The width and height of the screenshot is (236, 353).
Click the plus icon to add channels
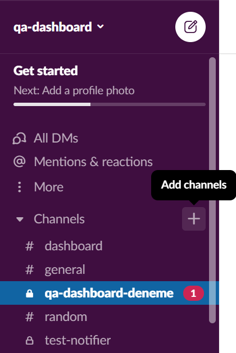(x=194, y=219)
